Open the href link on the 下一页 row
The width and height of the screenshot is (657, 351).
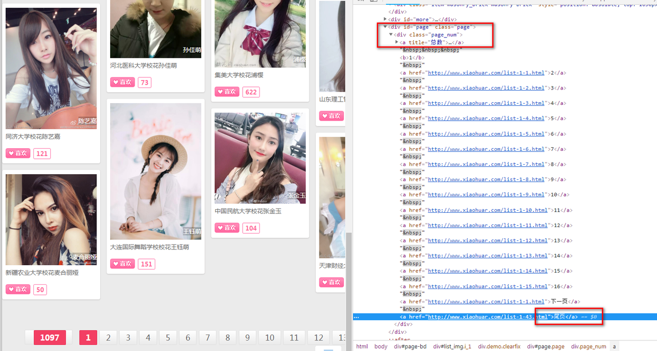(486, 302)
